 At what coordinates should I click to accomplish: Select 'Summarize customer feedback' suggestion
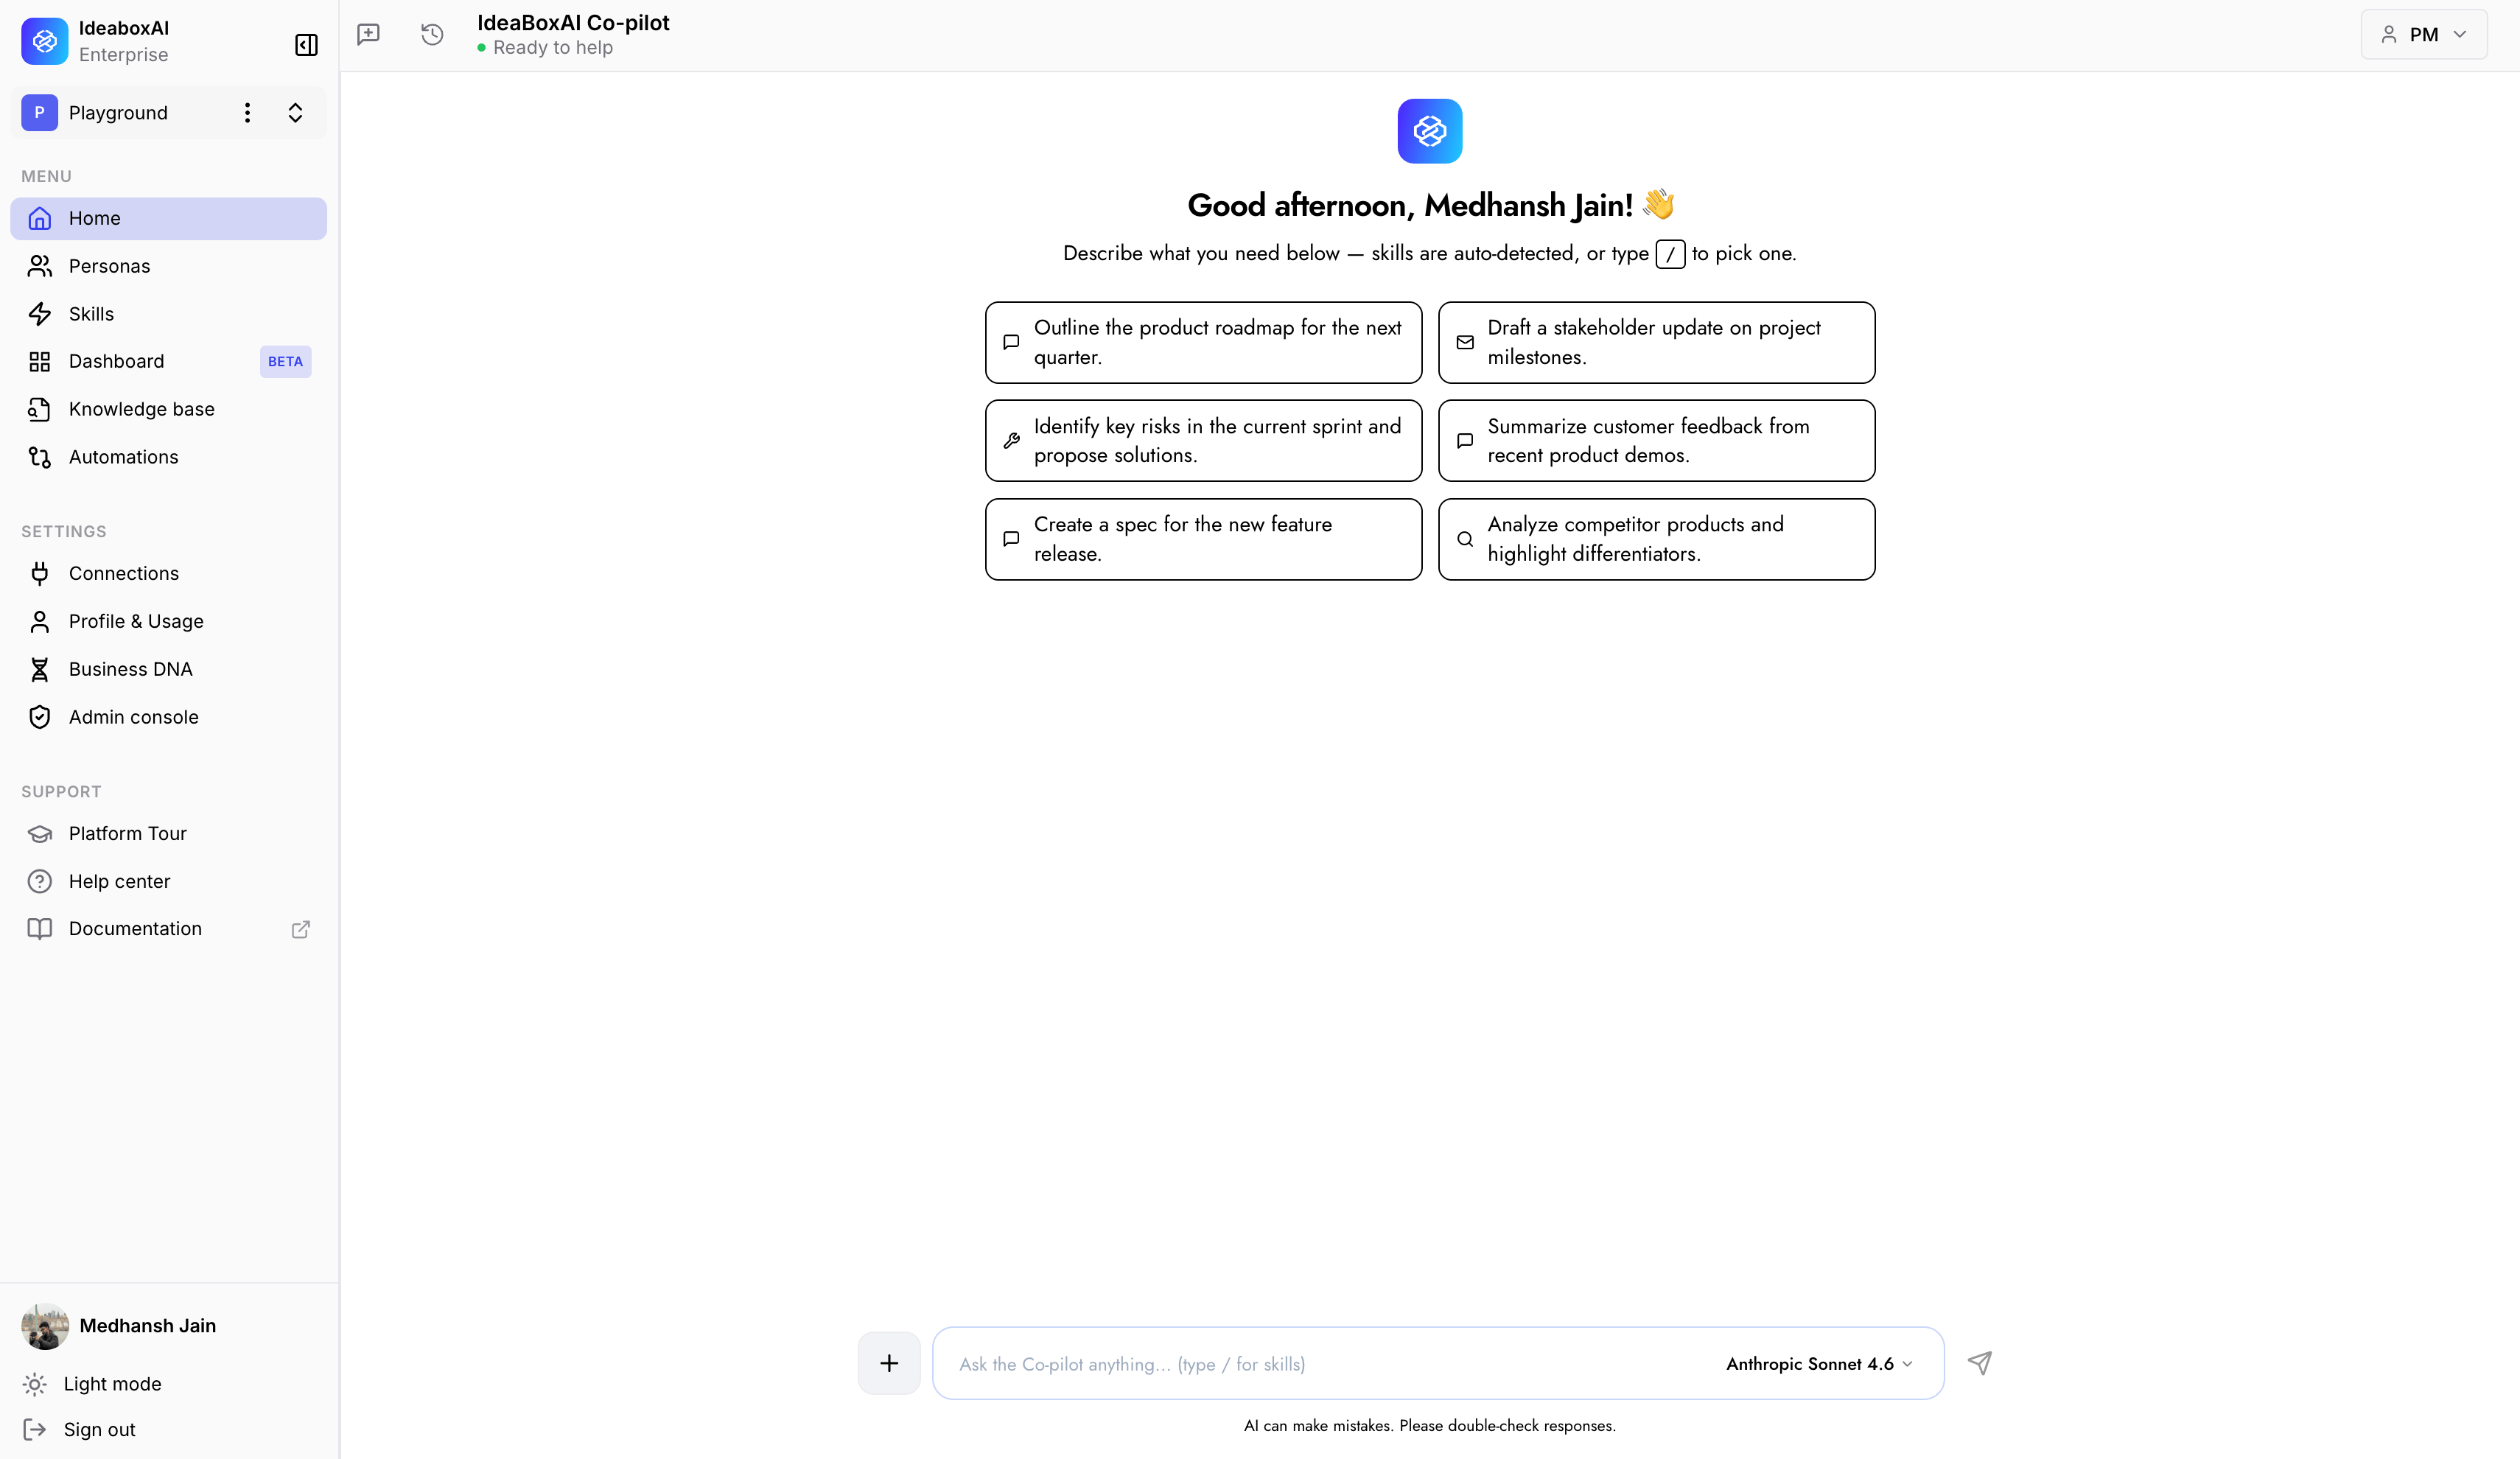point(1656,441)
